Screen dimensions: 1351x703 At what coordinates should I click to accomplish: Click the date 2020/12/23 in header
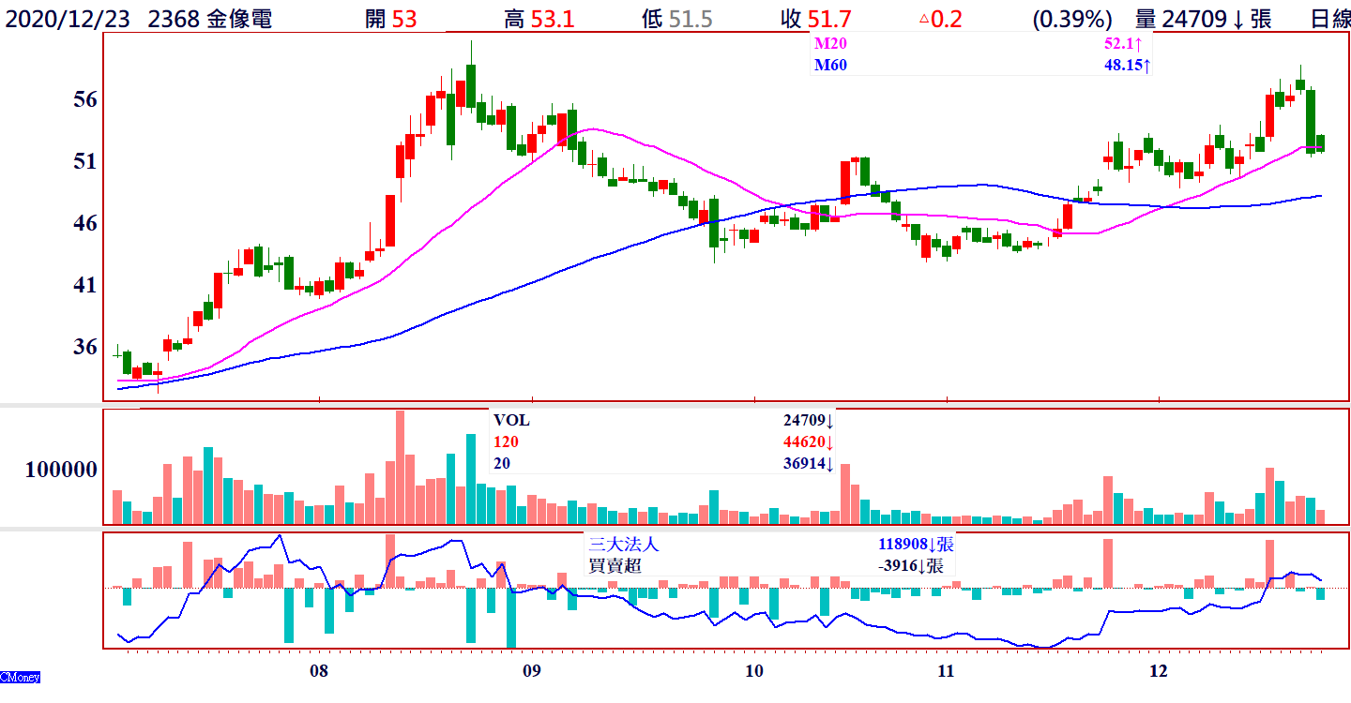click(68, 19)
